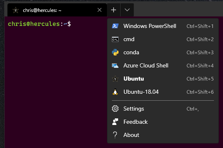Click the Windows PowerShell profile icon
223x148 pixels.
[x=115, y=26]
